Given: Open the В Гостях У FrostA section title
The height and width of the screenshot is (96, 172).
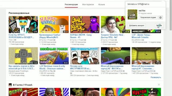Looking at the screenshot, I should [23, 85].
